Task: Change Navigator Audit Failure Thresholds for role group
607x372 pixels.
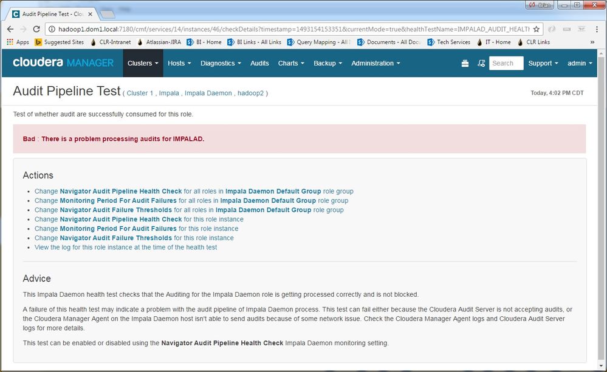Action: (x=189, y=210)
